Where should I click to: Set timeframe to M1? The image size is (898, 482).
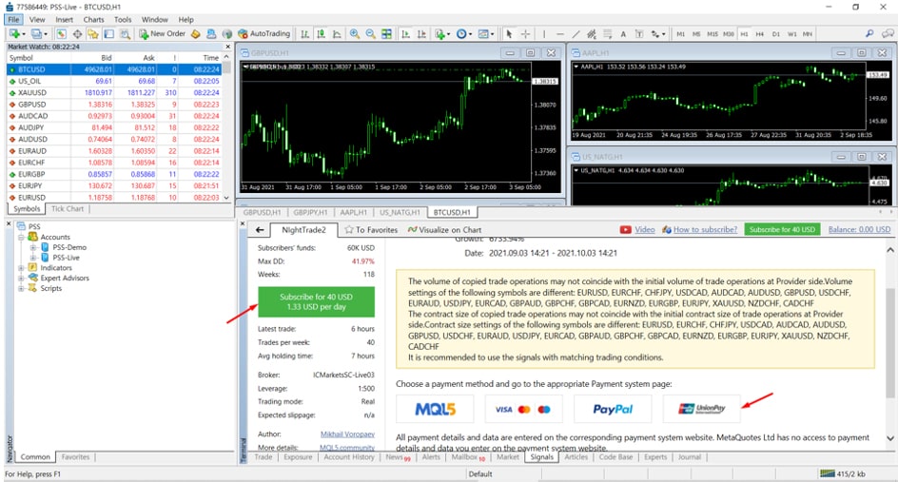click(x=680, y=34)
